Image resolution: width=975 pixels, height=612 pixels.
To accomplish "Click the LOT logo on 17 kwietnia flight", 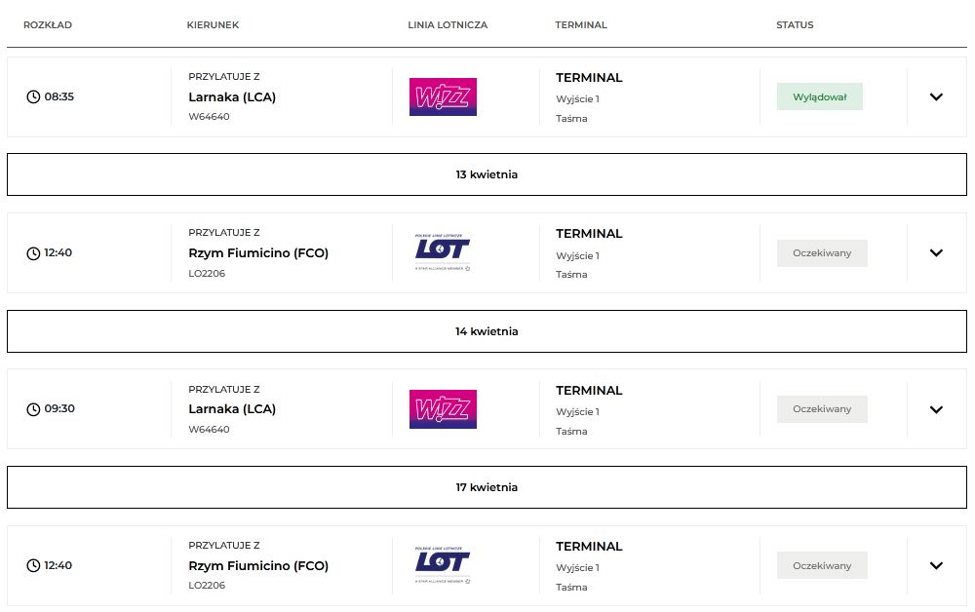I will click(x=443, y=565).
